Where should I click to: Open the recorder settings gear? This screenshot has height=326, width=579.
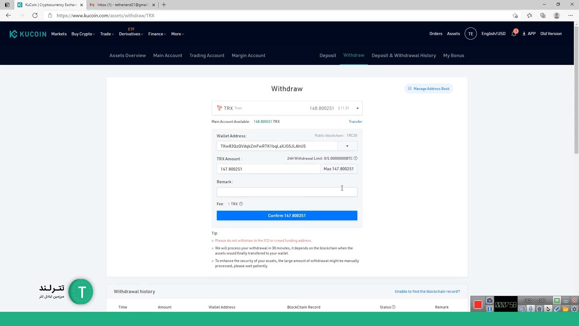click(574, 309)
